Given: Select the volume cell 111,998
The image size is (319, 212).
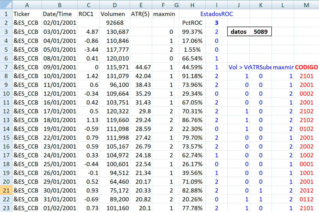Looking at the screenshot, I should [115, 138].
